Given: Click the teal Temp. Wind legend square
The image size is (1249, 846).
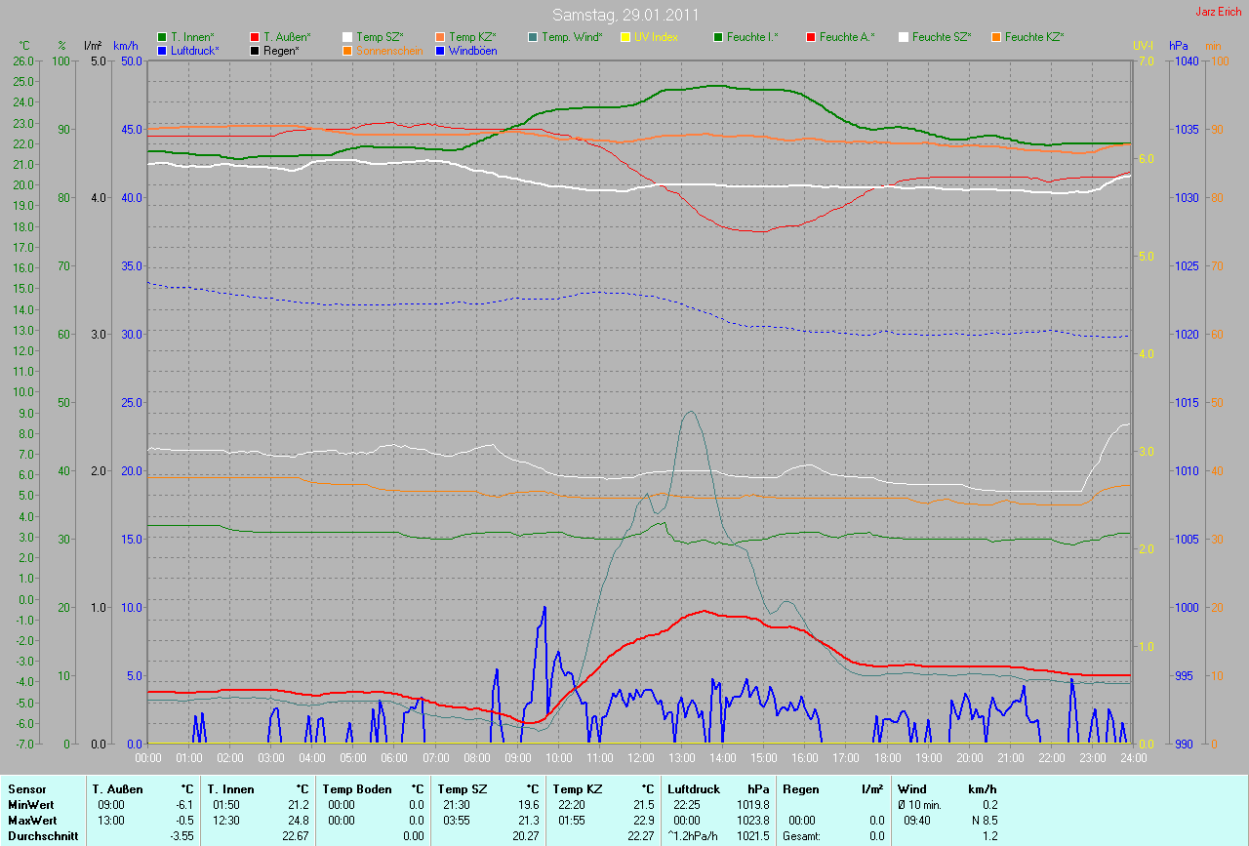Looking at the screenshot, I should (x=532, y=37).
